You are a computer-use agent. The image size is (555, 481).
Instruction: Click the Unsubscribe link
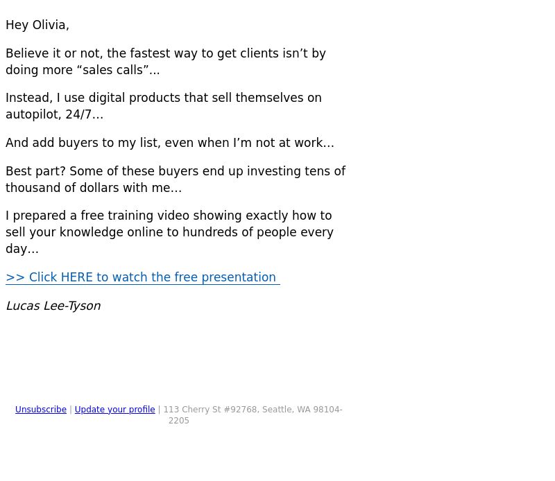[x=41, y=409]
